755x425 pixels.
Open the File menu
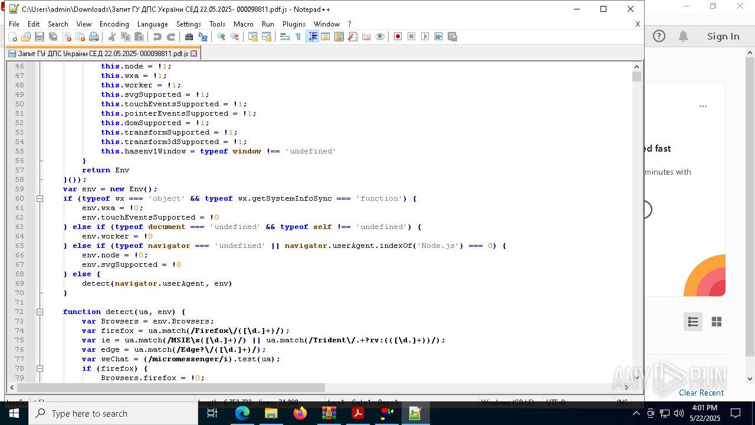tap(14, 24)
